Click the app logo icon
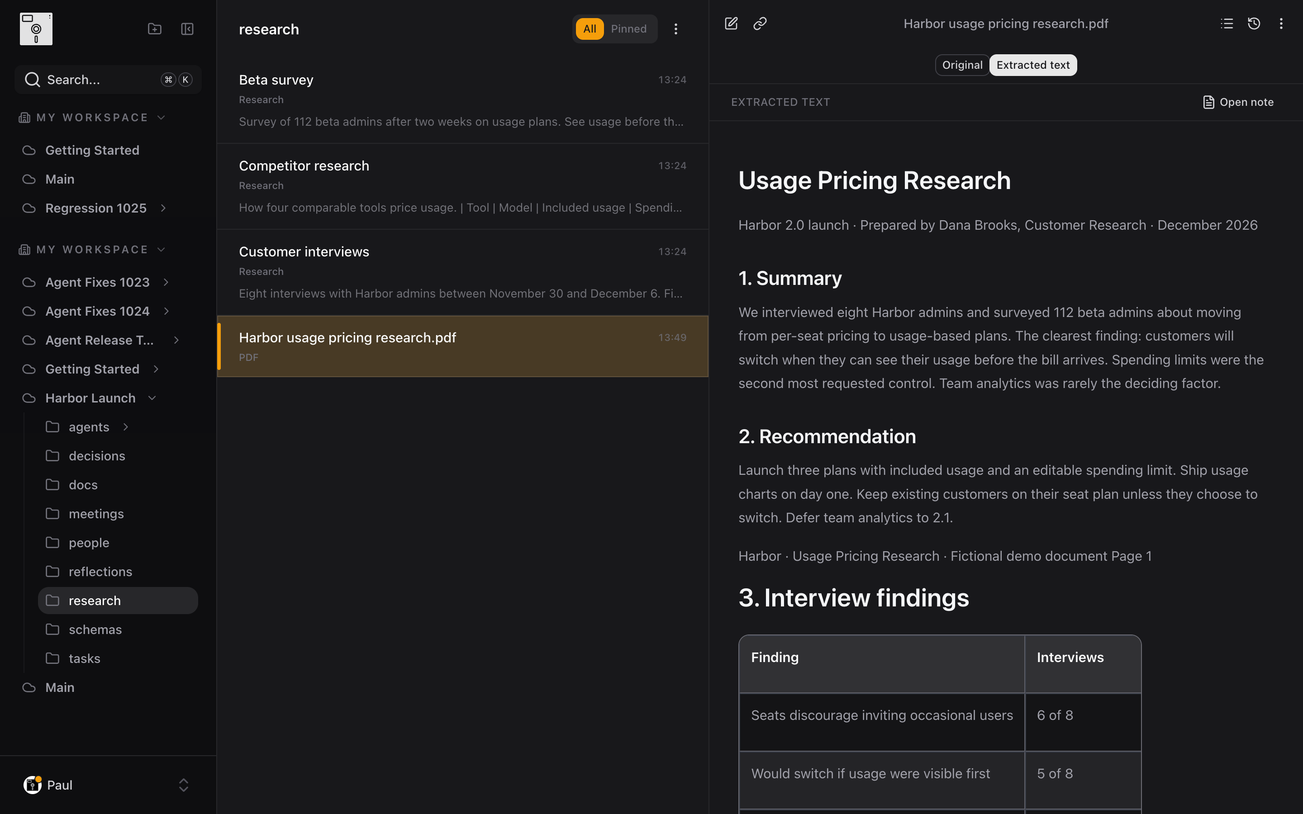Image resolution: width=1303 pixels, height=814 pixels. (x=36, y=29)
